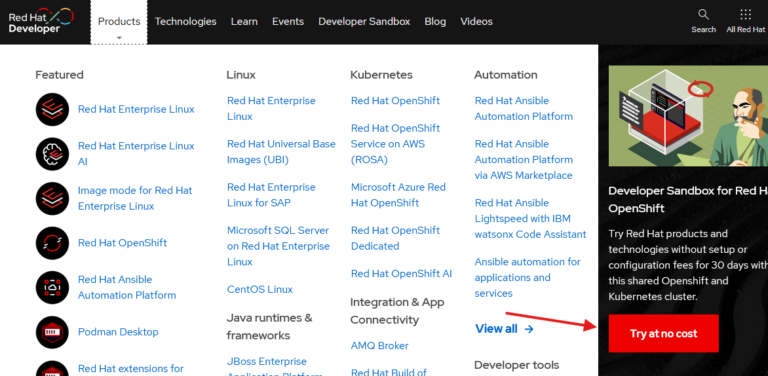The image size is (768, 376).
Task: Click the Automation column heading
Action: point(506,75)
